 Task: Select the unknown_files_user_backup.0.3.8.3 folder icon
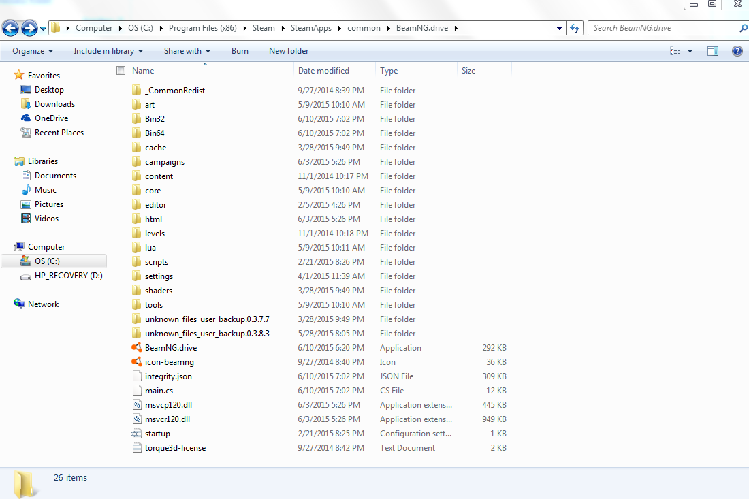coord(137,334)
